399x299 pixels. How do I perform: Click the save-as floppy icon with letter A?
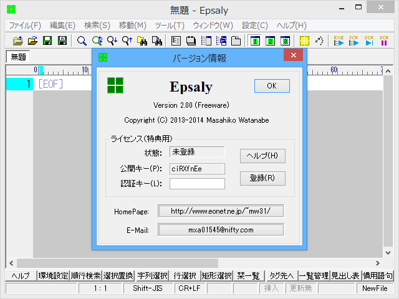(x=62, y=40)
